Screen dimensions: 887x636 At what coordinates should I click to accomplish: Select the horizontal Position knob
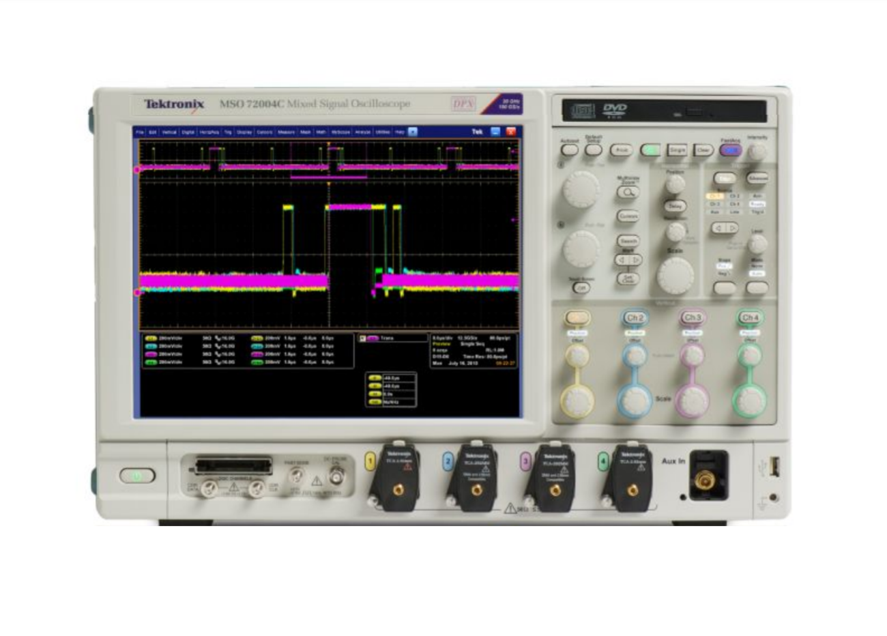click(675, 184)
